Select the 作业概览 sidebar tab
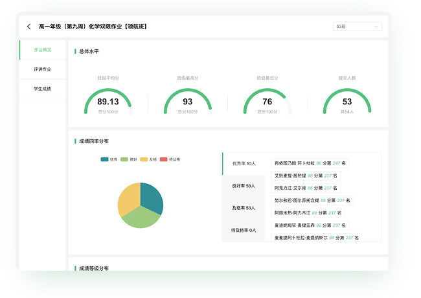This screenshot has height=298, width=421. click(43, 50)
